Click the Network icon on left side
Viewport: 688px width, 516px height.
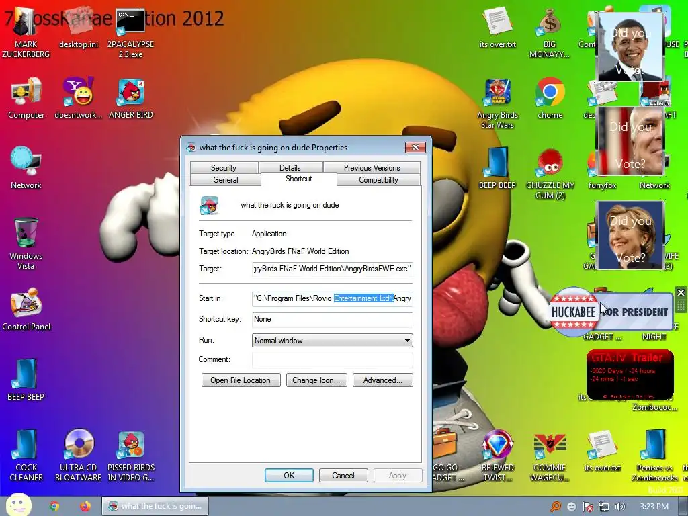click(26, 168)
